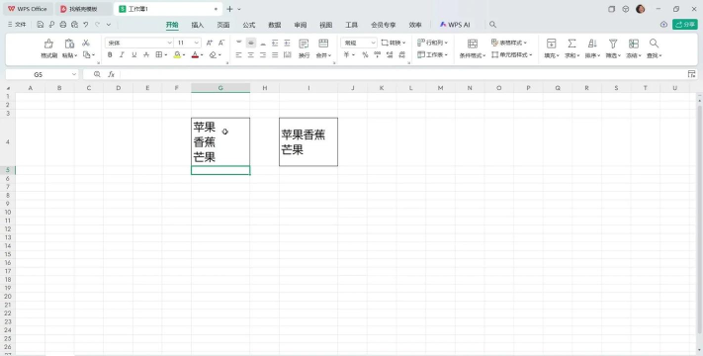Click the Strikethrough formatting icon

click(x=146, y=54)
